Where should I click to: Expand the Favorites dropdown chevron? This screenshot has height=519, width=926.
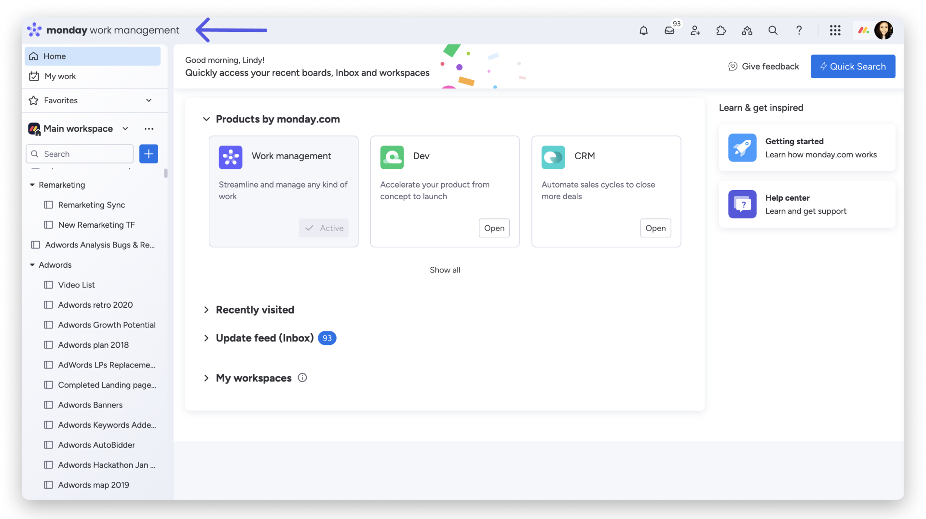click(x=149, y=100)
